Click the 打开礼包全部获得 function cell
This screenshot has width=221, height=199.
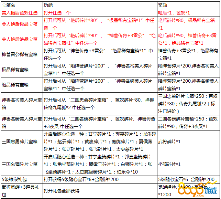[62, 190]
